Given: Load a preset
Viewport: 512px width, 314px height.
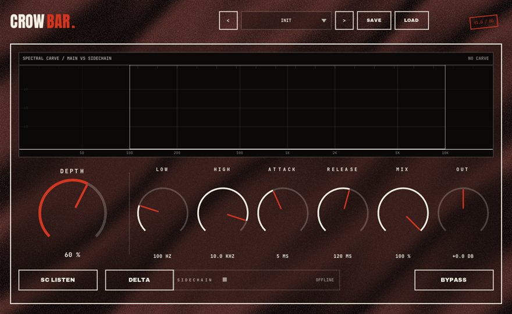Looking at the screenshot, I should (411, 20).
